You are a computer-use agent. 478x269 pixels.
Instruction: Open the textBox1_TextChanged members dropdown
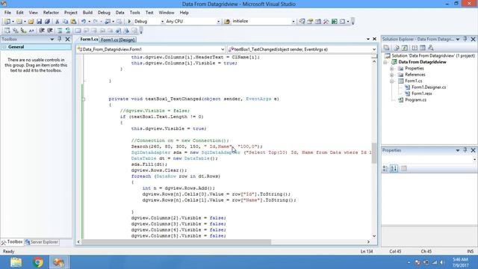(374, 49)
